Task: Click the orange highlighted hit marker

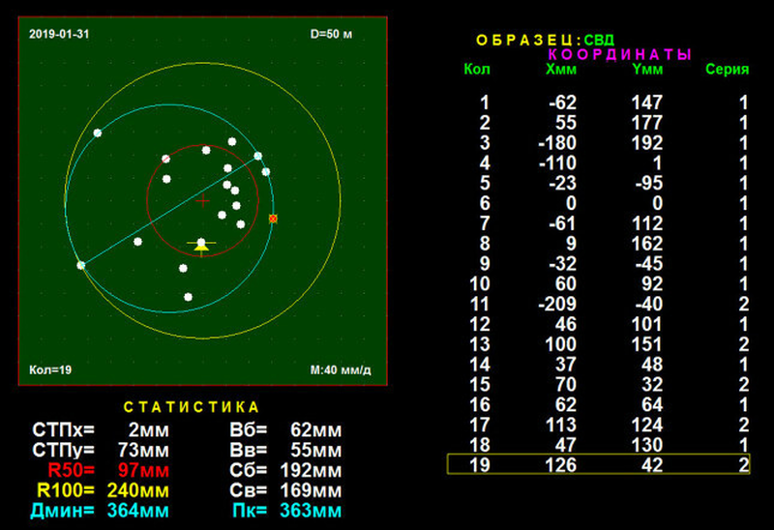Action: (273, 219)
